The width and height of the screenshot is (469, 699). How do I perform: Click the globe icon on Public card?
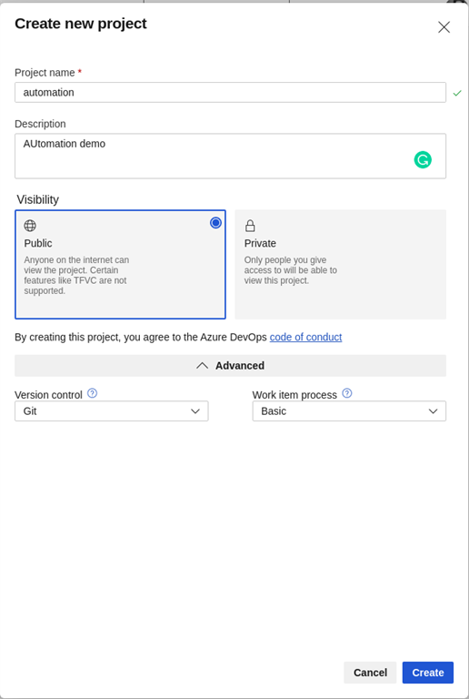(30, 226)
